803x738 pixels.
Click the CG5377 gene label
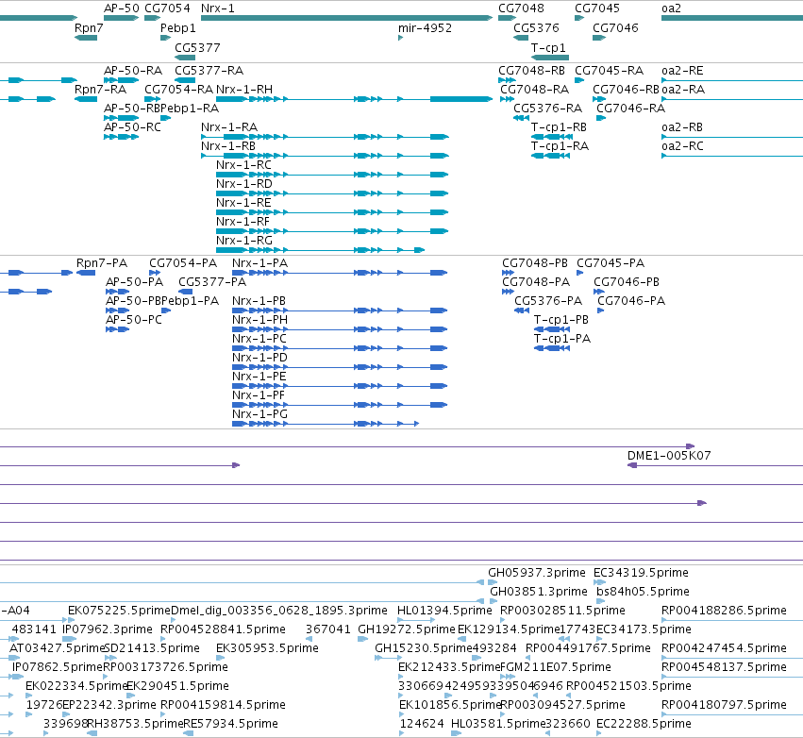197,47
